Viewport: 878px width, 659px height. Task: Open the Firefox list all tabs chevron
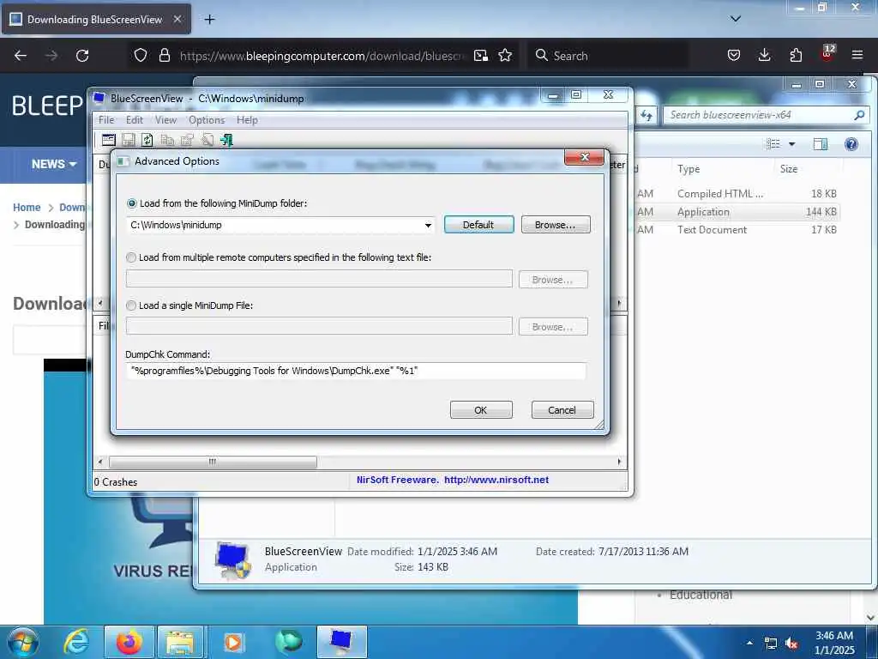[x=736, y=19]
